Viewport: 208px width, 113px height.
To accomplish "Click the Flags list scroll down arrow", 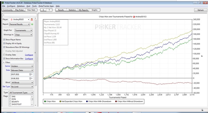I will tap(32, 105).
